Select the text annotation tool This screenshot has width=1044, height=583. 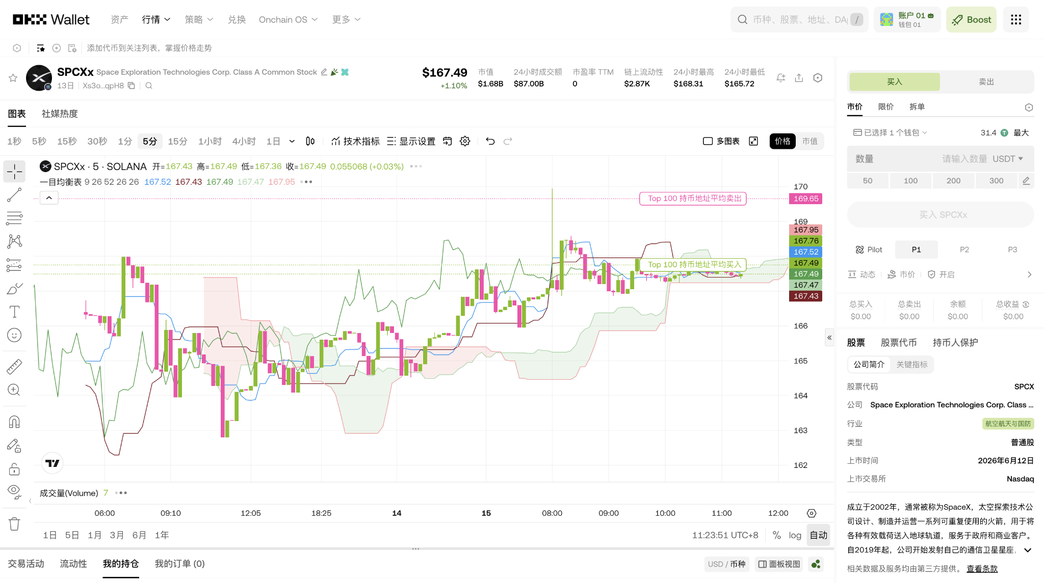14,312
